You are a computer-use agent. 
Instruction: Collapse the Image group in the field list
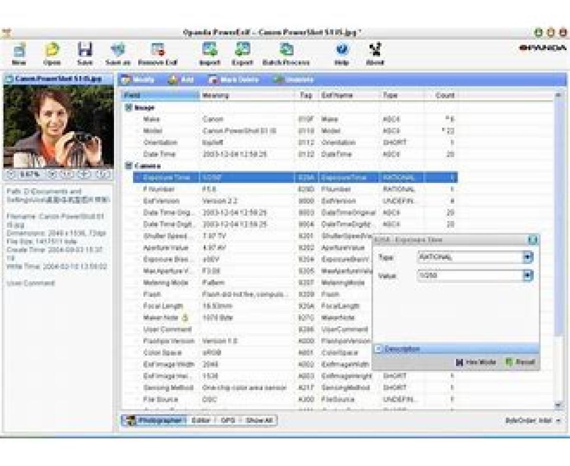pyautogui.click(x=128, y=108)
